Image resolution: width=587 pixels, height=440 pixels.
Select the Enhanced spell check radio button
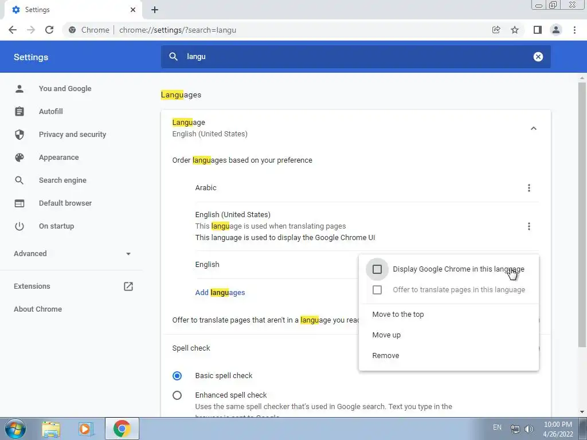[177, 395]
